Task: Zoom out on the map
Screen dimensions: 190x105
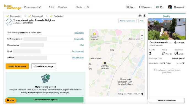Action: 142,35
